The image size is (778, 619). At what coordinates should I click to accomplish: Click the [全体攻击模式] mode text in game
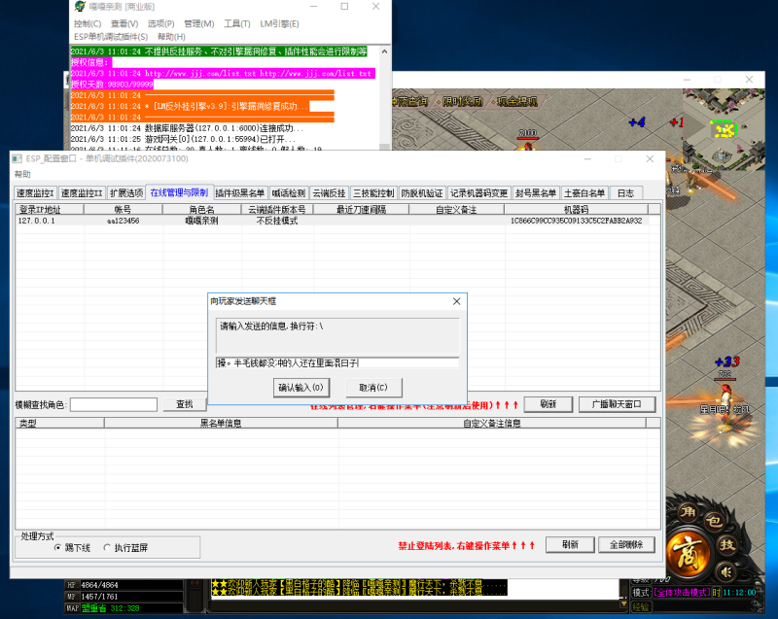682,592
